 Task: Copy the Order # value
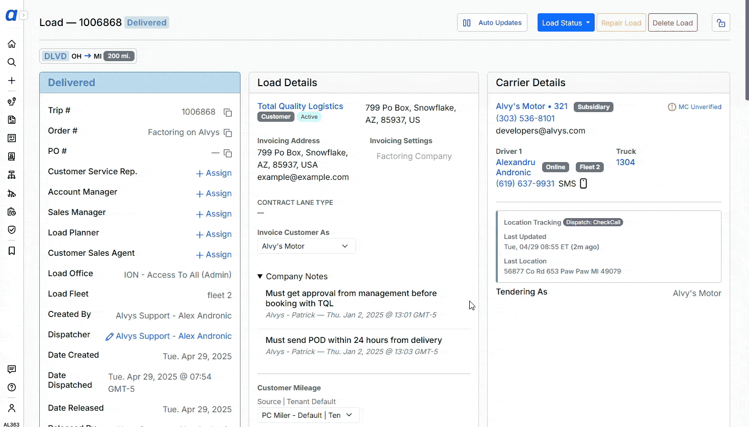228,132
